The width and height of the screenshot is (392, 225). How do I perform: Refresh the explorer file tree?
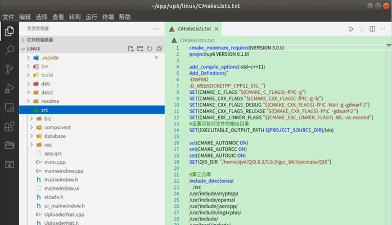pyautogui.click(x=150, y=49)
